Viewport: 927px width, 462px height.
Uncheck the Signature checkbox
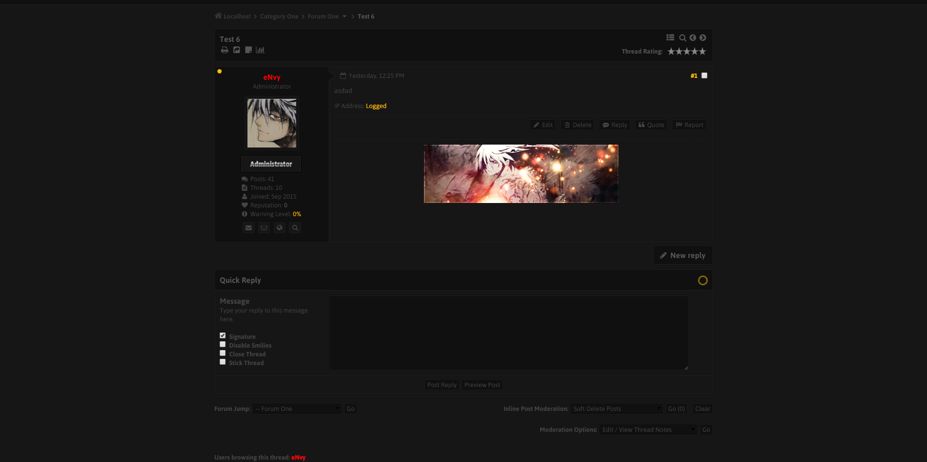(x=223, y=335)
